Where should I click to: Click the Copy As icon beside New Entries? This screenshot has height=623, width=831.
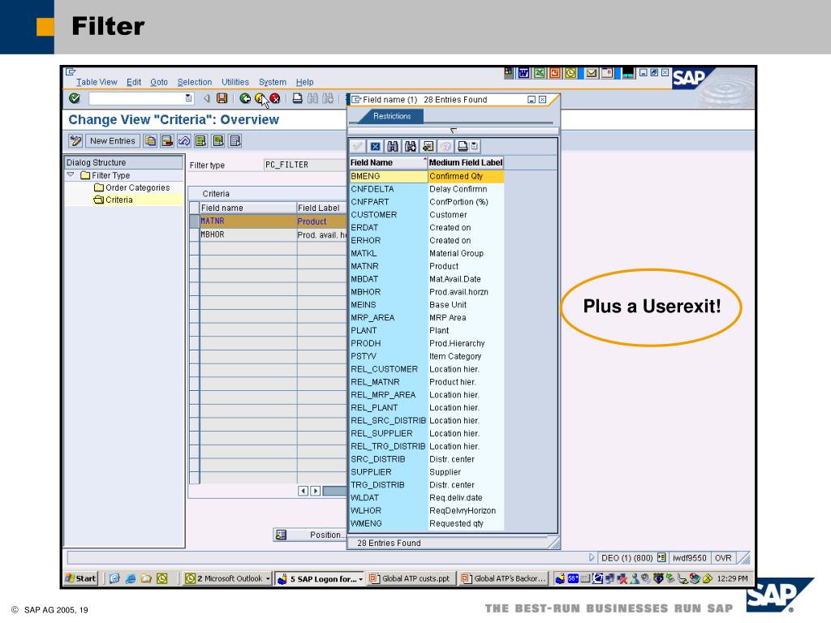[150, 141]
